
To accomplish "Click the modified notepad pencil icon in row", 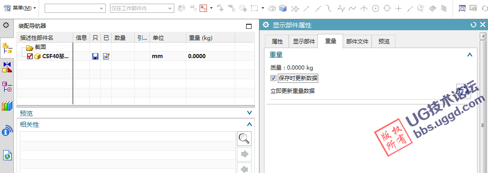I will click(106, 56).
